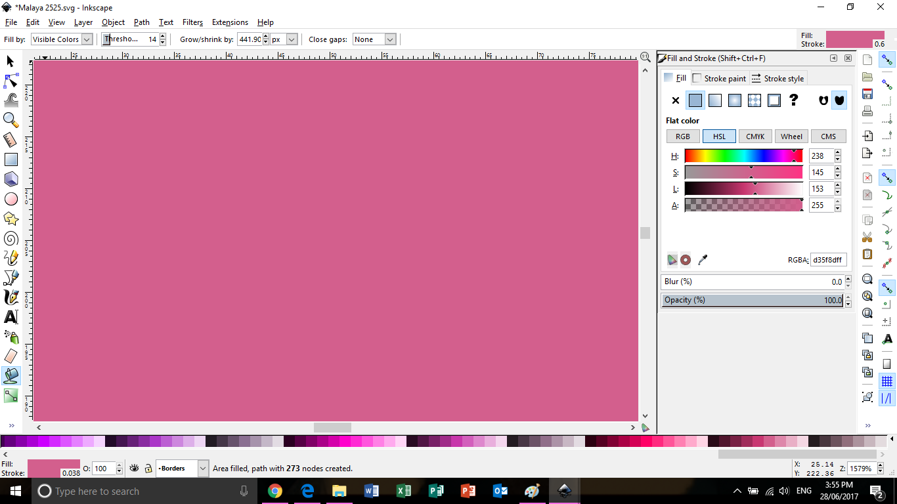Select the Ellipse circle tool
The height and width of the screenshot is (504, 897).
pyautogui.click(x=11, y=199)
